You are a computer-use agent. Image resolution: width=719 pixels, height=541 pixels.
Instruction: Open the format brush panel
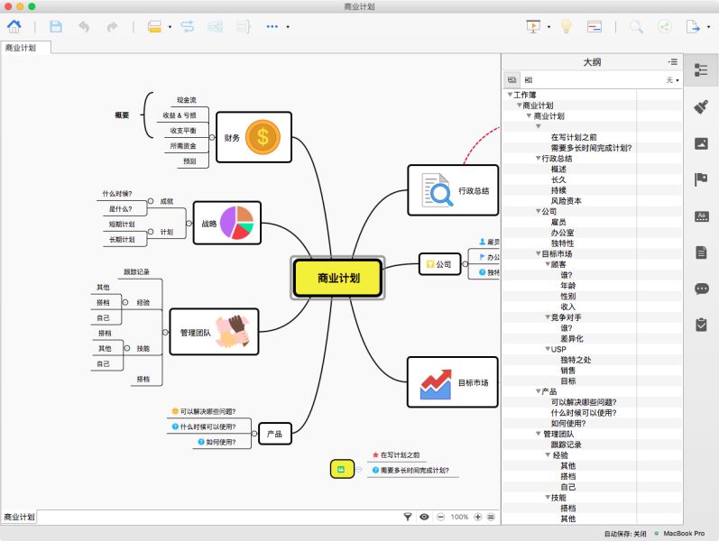click(701, 106)
